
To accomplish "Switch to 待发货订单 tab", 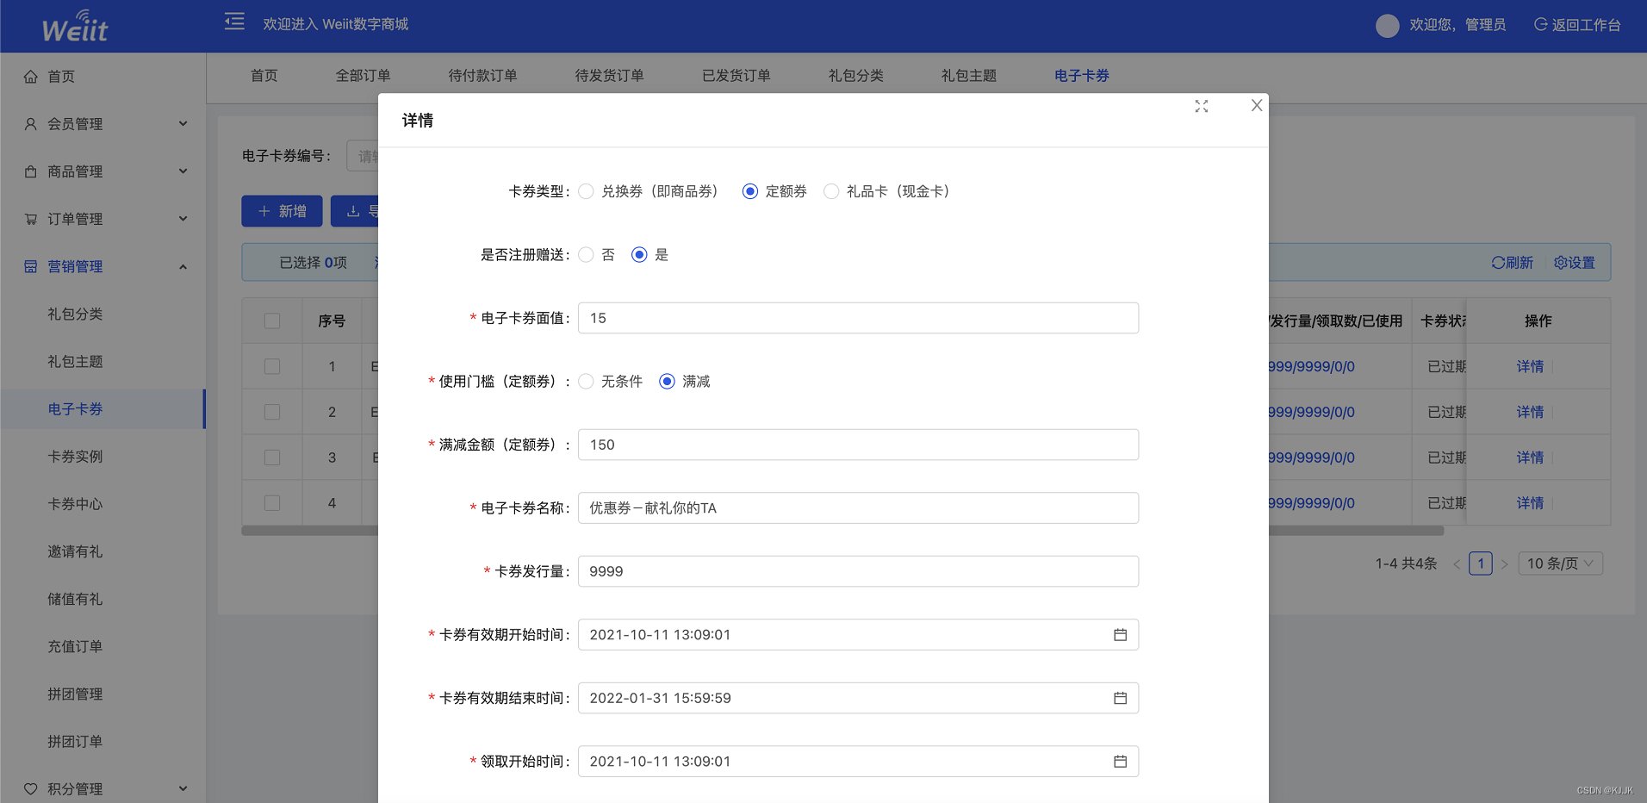I will 609,76.
